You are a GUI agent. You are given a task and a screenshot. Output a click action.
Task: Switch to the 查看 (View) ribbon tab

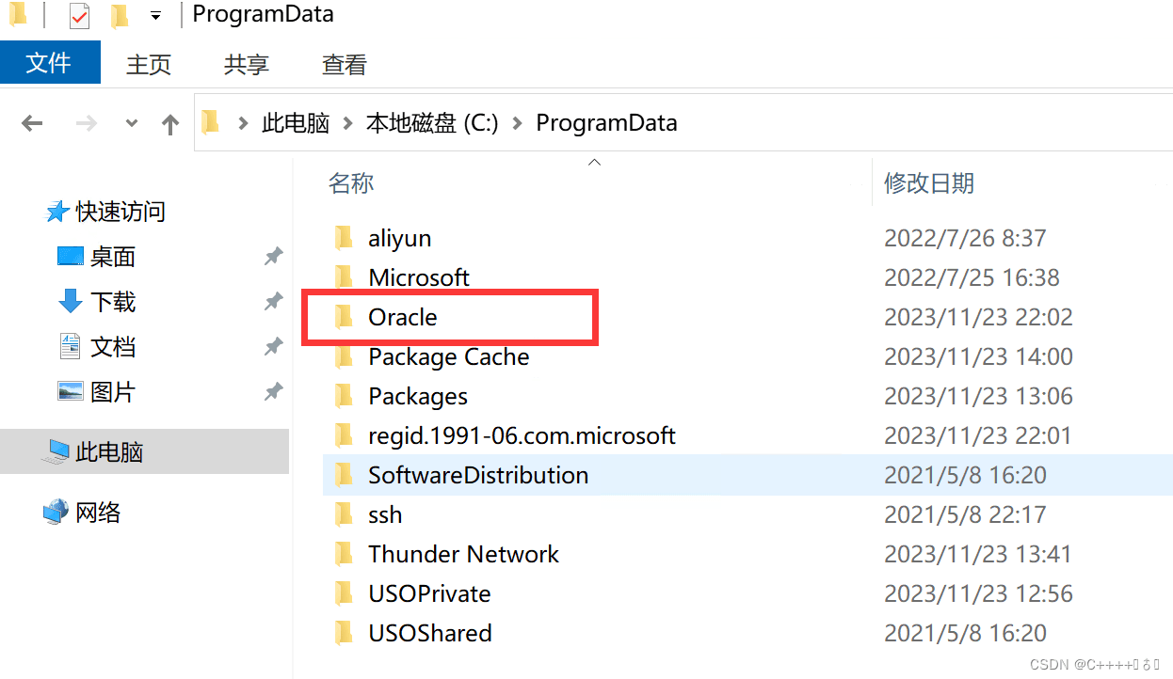tap(345, 64)
